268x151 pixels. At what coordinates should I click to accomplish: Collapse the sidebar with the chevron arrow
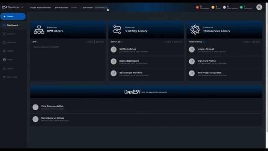22,7
